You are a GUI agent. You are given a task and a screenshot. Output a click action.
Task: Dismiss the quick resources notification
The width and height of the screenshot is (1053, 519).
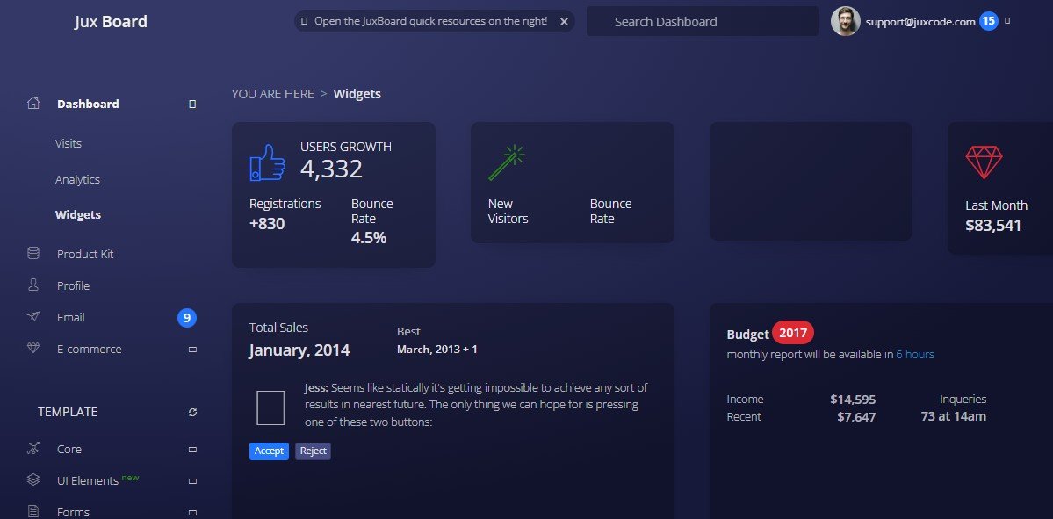(564, 21)
